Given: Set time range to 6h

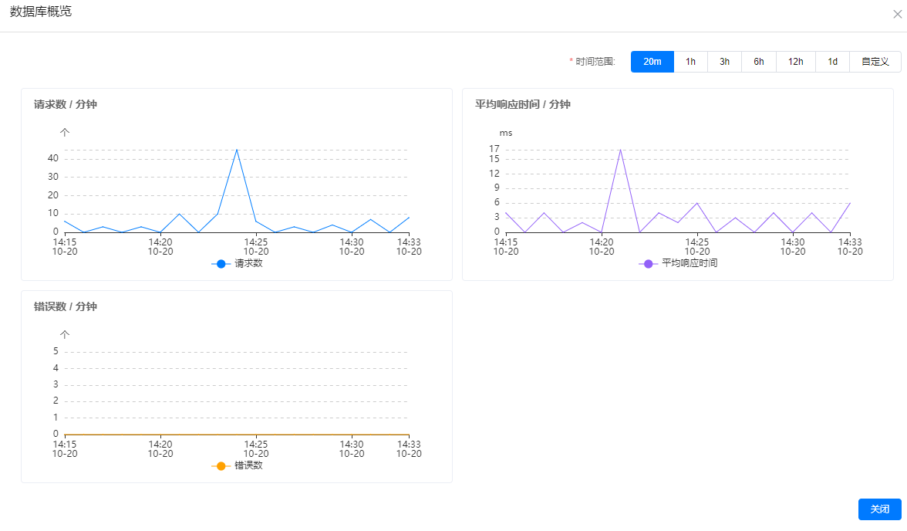Looking at the screenshot, I should coord(759,62).
